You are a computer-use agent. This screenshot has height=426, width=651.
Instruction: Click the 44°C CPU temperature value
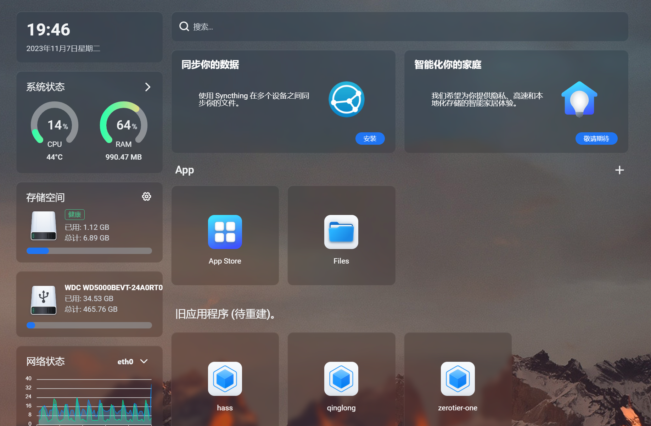55,157
